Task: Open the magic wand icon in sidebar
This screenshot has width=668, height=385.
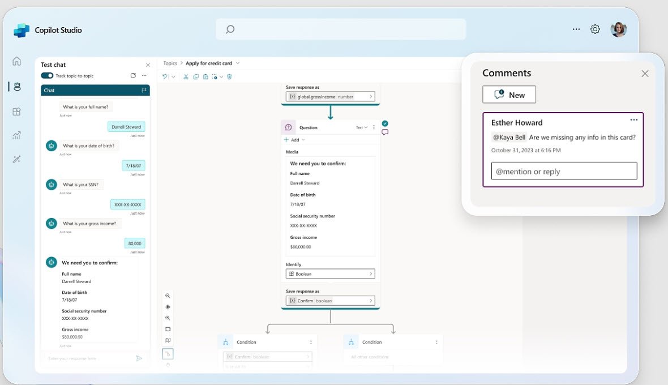Action: (x=16, y=159)
